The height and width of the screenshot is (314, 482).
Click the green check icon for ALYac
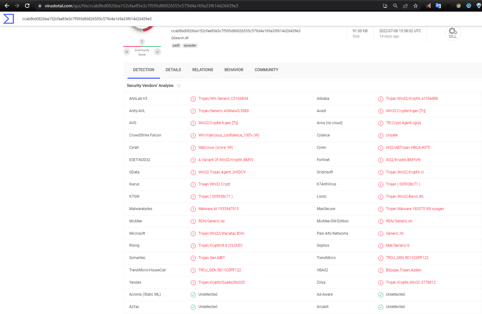tap(193, 307)
